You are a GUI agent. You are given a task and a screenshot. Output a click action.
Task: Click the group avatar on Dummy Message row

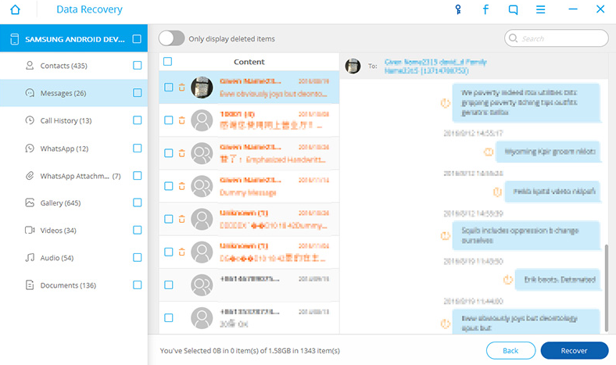202,186
